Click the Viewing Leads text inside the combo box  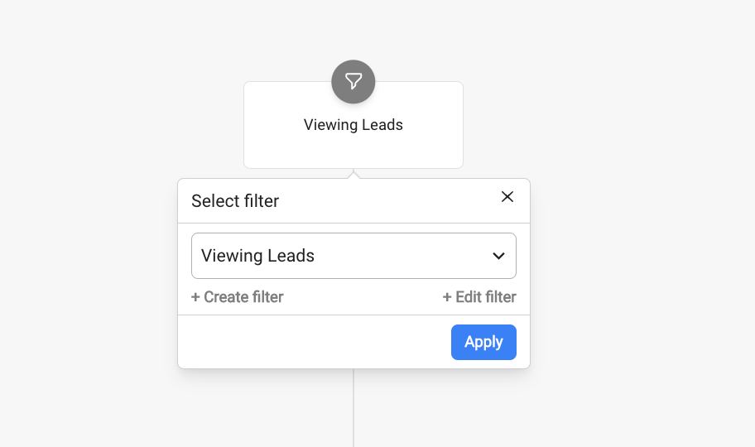[257, 256]
